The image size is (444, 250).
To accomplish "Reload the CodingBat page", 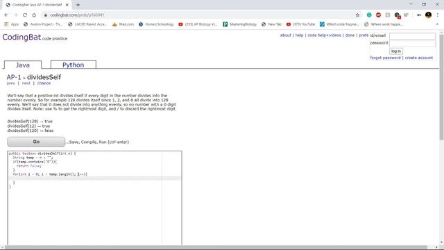I will tap(25, 15).
